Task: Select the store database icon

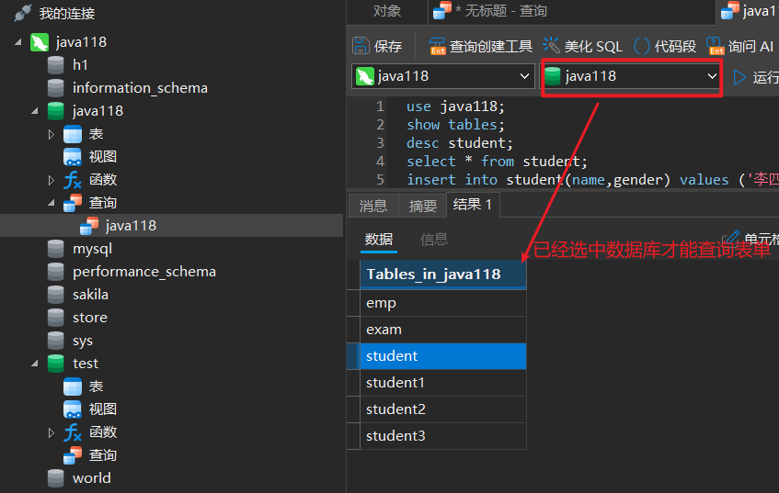Action: tap(55, 318)
